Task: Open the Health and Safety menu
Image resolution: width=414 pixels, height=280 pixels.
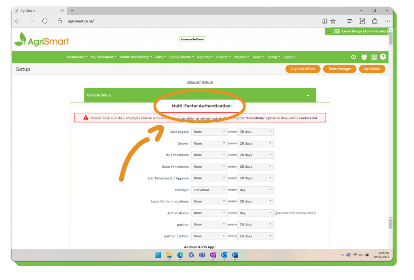Action: tap(135, 57)
